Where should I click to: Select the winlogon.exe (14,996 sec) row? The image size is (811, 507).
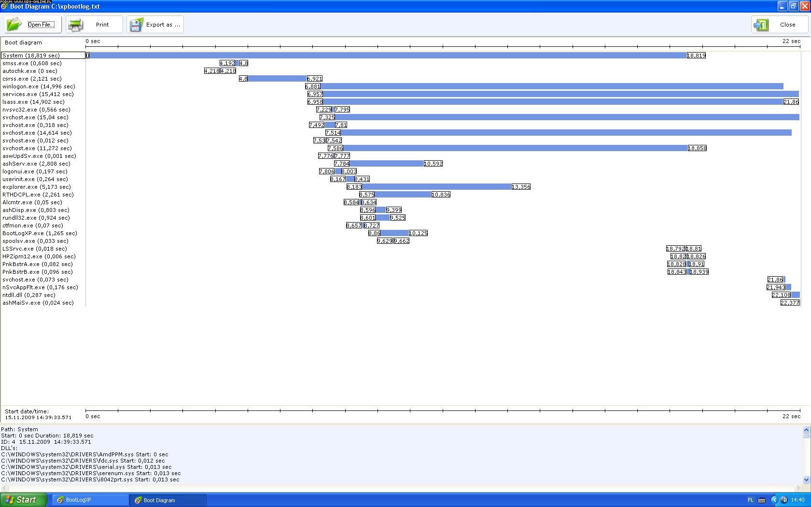coord(39,86)
